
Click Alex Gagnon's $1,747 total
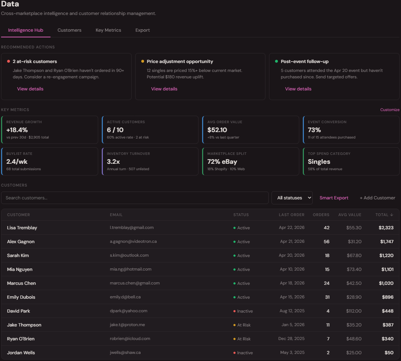pos(387,241)
